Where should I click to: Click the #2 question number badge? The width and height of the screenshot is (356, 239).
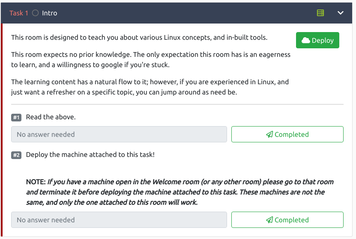tap(16, 155)
